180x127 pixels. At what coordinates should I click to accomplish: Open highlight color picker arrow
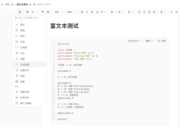click(123, 12)
